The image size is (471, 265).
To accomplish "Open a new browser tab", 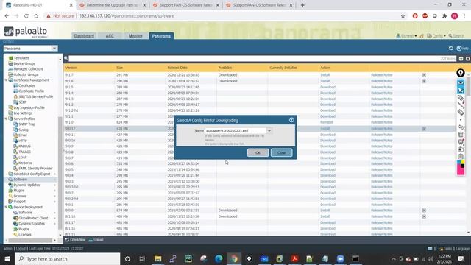I will click(302, 5).
